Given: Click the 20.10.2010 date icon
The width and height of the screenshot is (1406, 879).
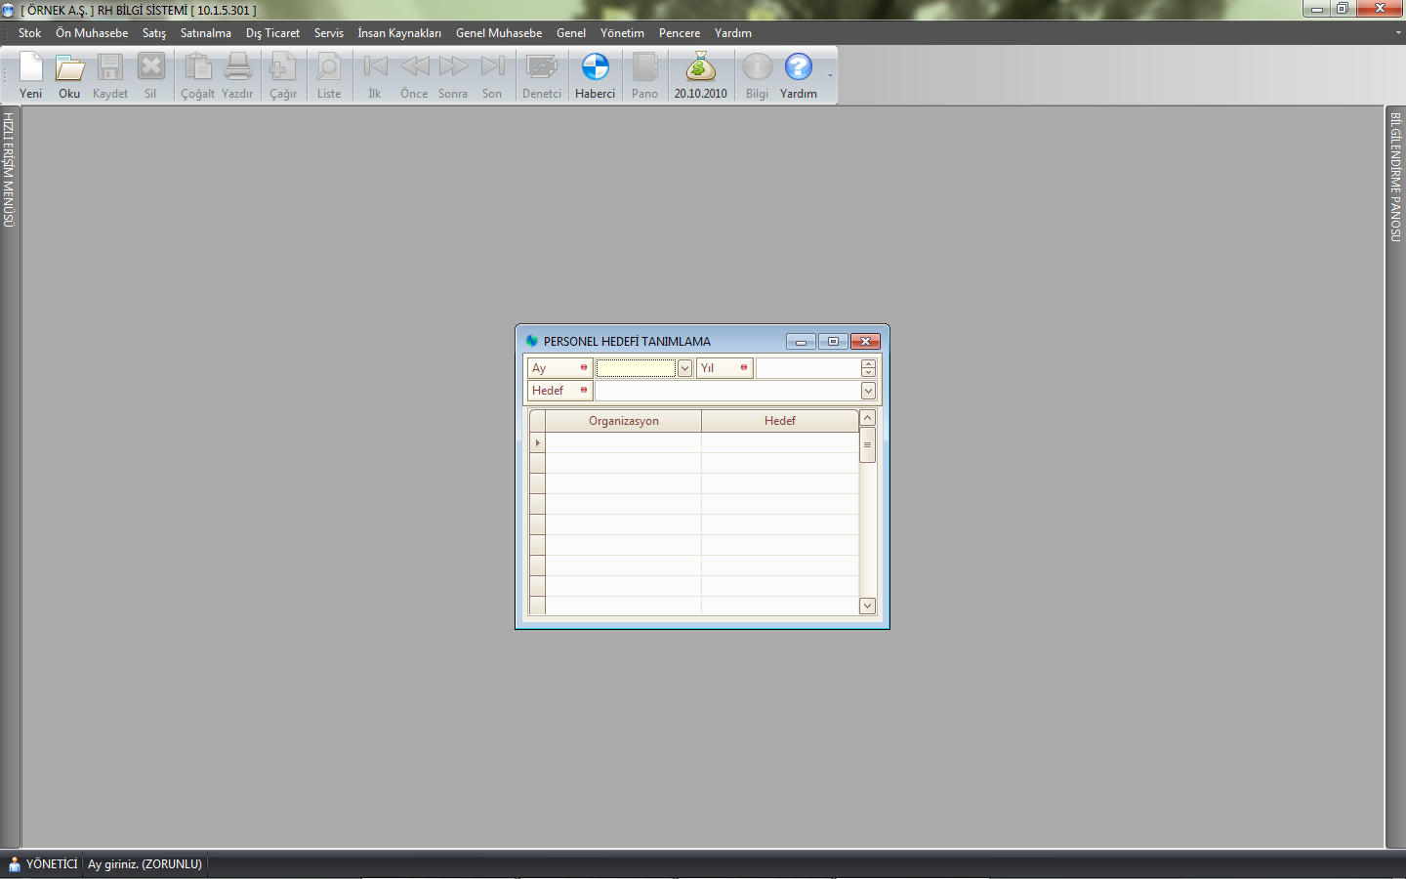Looking at the screenshot, I should 700,68.
